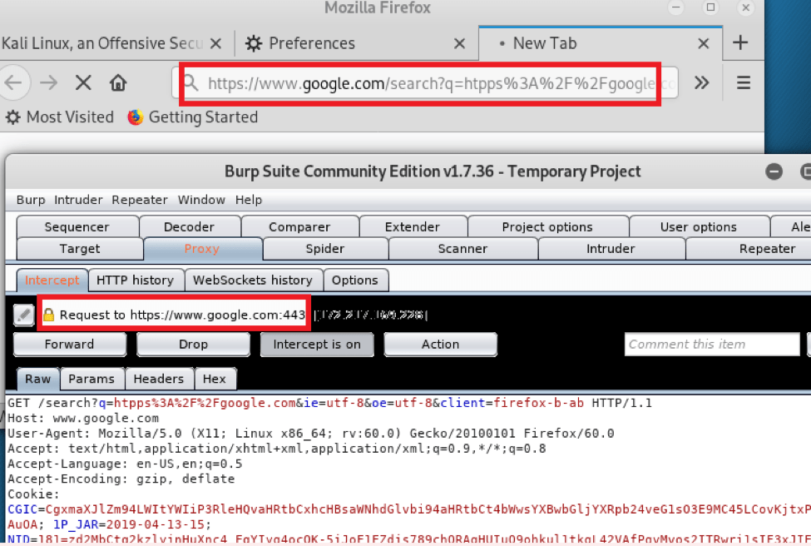
Task: Click the padlock icon beside request target
Action: coord(48,315)
